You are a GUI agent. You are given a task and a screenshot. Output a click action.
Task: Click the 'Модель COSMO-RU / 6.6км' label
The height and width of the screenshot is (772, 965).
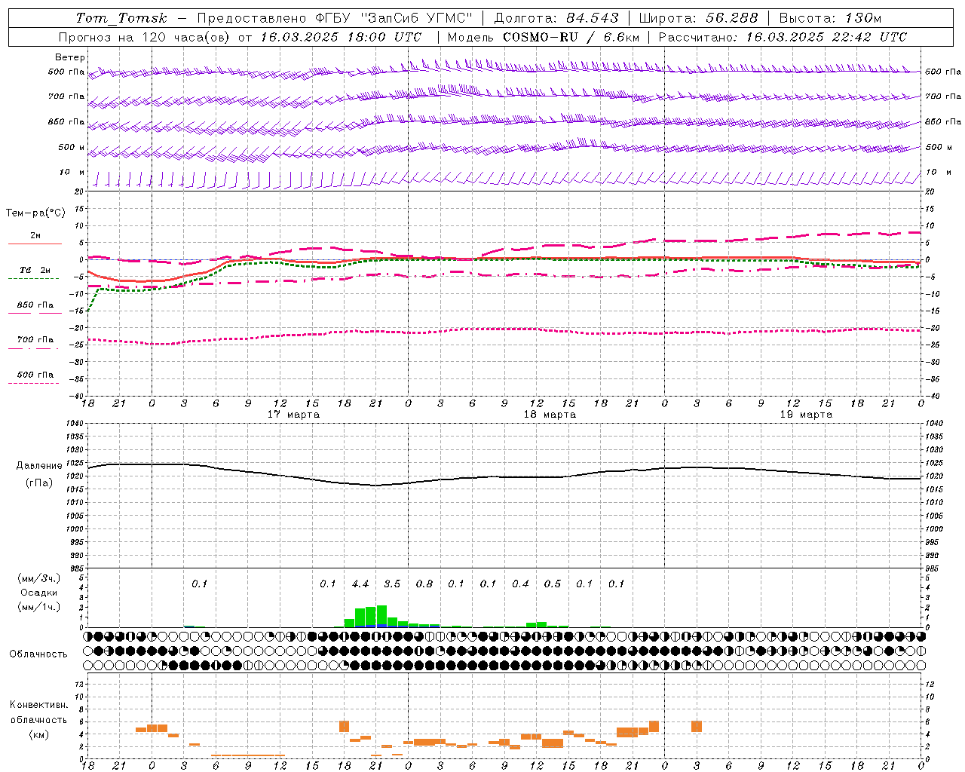click(x=544, y=37)
